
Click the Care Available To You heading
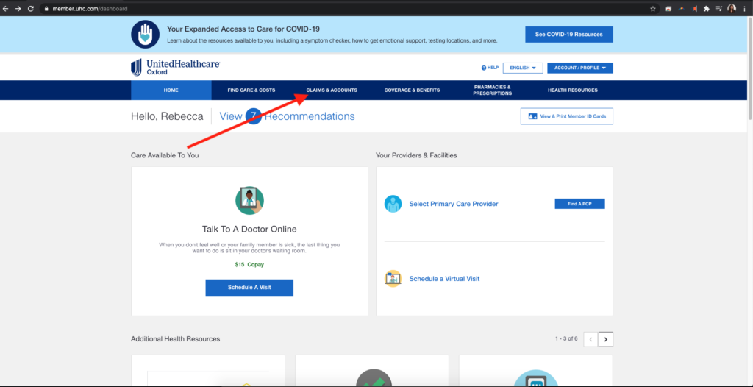[x=165, y=155]
